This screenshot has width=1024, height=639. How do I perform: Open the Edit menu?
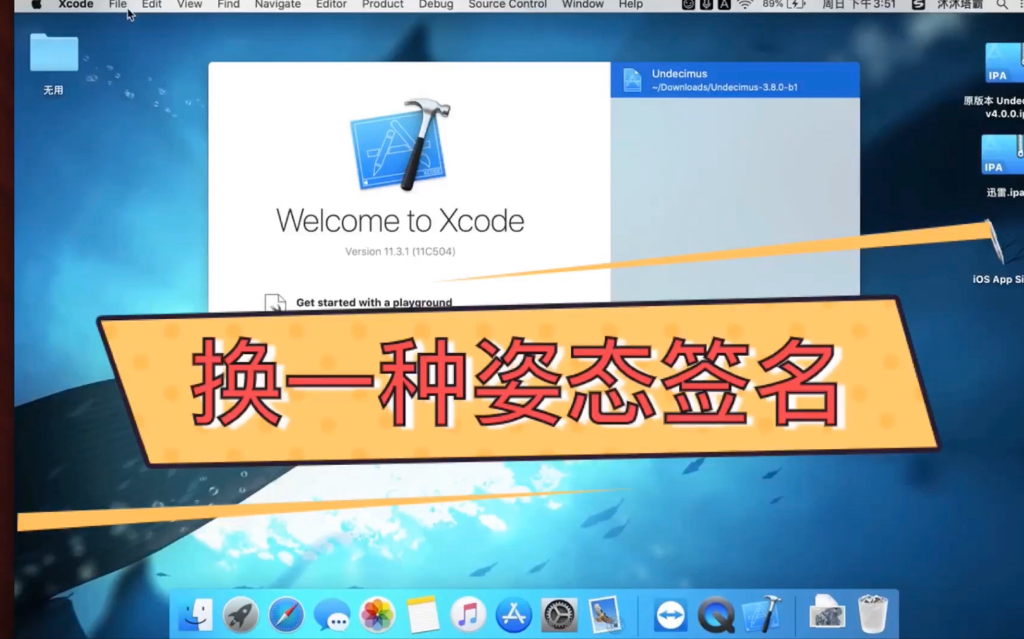point(151,4)
